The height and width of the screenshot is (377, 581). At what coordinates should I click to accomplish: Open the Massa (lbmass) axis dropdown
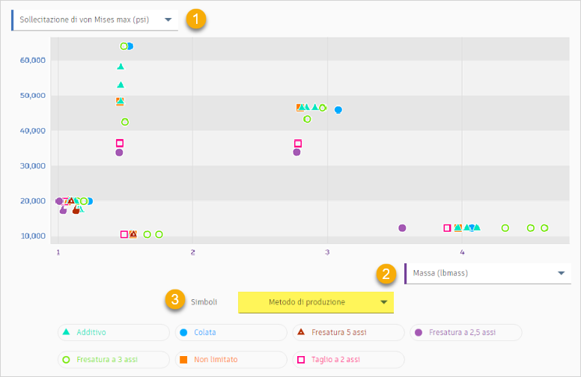coord(487,273)
